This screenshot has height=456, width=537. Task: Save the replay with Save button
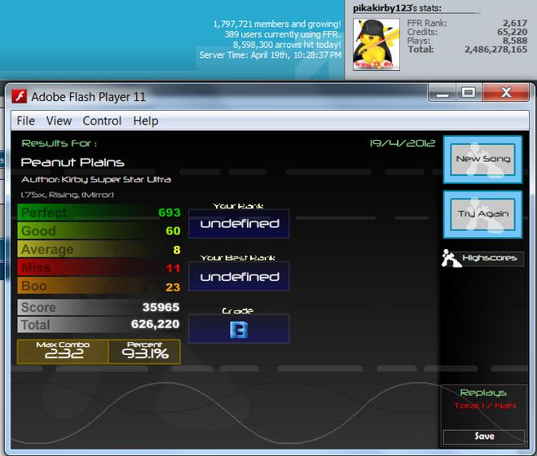(484, 436)
